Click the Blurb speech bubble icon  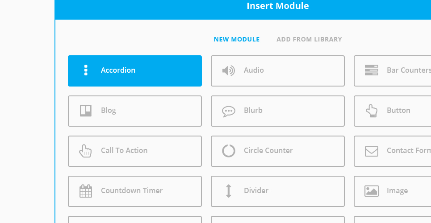click(228, 111)
